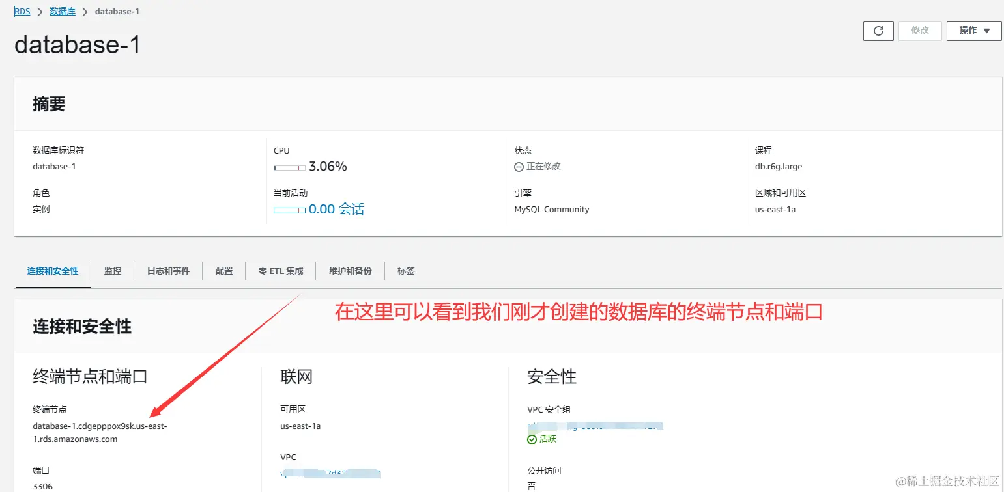Click the 0.00 会话 current activity link
This screenshot has width=1004, height=492.
point(336,210)
